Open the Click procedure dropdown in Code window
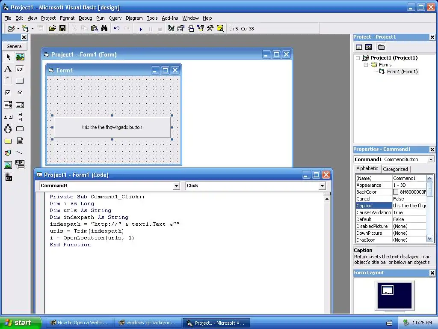The image size is (438, 329). pyautogui.click(x=322, y=186)
